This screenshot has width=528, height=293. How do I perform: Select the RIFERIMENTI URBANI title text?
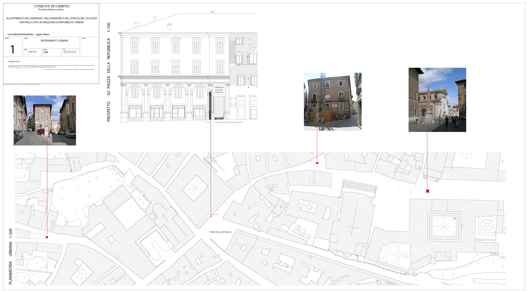[x=54, y=41]
